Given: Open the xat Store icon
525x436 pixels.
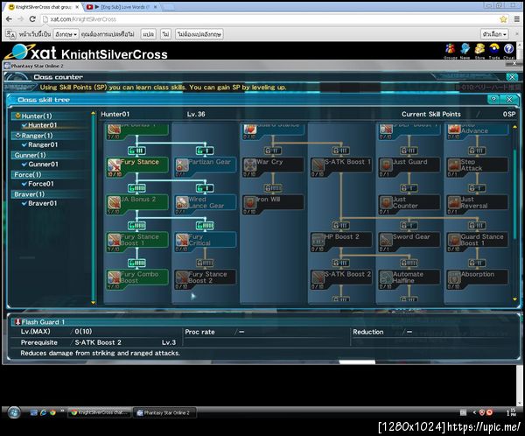Looking at the screenshot, I should tap(479, 49).
